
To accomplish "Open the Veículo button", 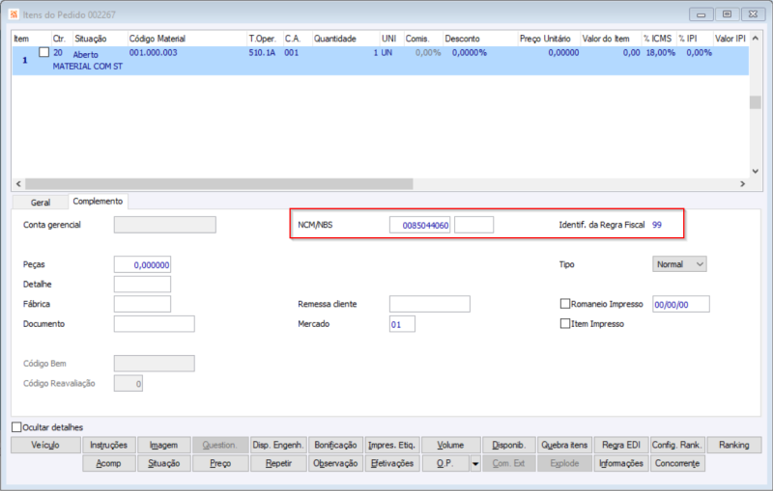I will pos(45,445).
